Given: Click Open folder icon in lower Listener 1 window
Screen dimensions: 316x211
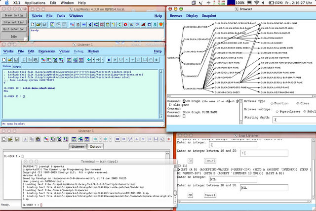Looking at the screenshot, I should pyautogui.click(x=10, y=139).
